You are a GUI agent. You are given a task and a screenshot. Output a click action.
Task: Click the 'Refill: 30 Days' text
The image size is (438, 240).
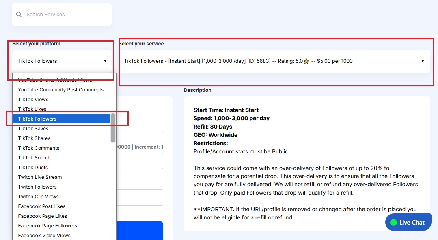[x=213, y=127]
